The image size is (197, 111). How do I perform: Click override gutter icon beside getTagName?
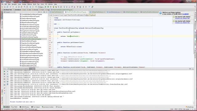pyautogui.click(x=52, y=32)
